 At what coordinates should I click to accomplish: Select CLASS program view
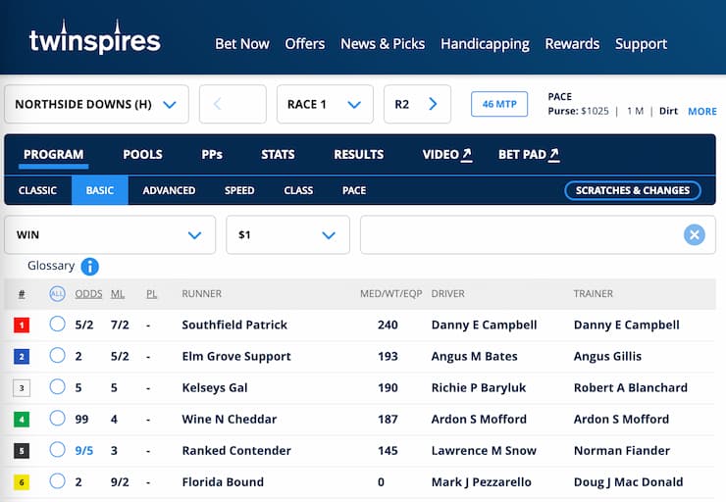point(298,190)
